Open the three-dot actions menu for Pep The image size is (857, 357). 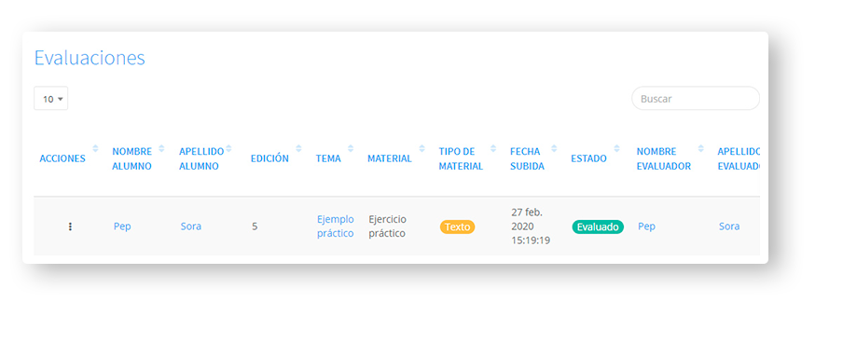point(70,227)
